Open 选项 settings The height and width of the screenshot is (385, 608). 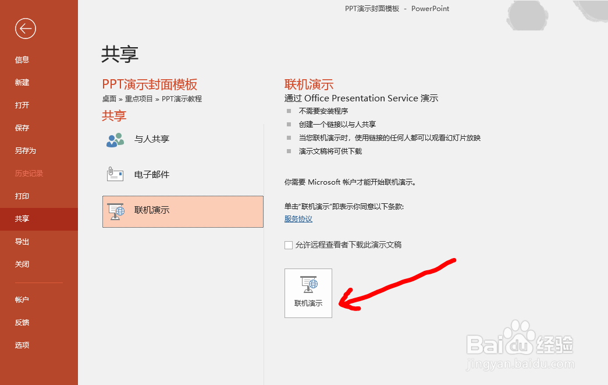(x=22, y=345)
